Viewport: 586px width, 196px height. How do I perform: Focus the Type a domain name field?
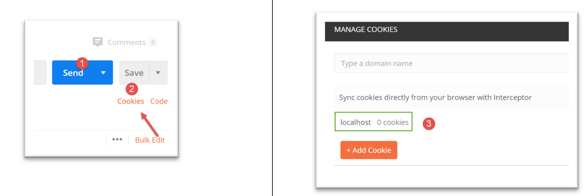pos(451,63)
